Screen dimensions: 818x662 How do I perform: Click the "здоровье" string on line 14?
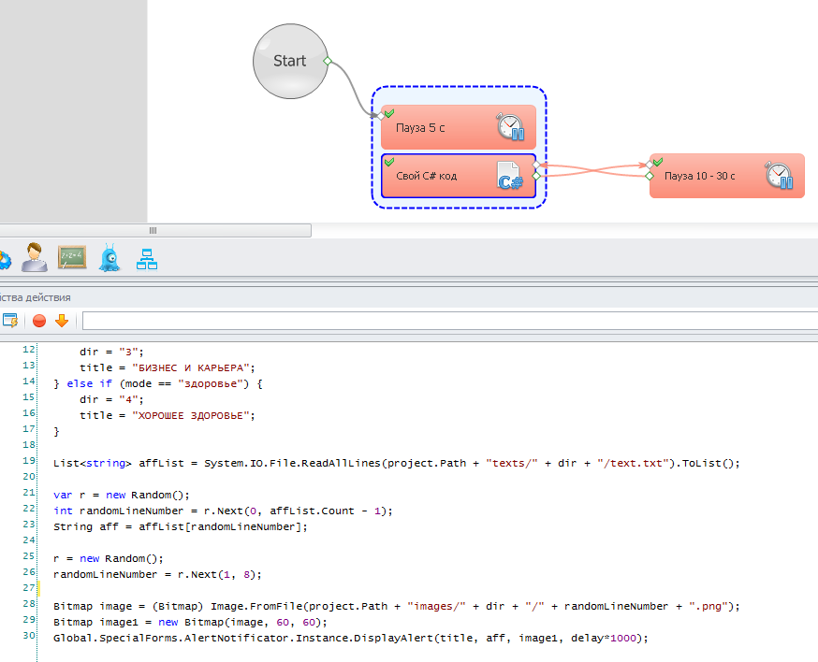point(210,384)
